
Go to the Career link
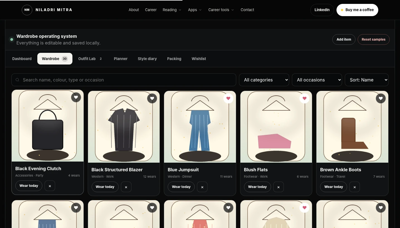pyautogui.click(x=151, y=10)
